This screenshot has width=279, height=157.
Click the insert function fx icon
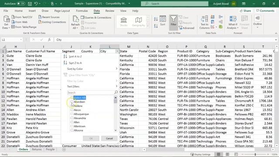[x=49, y=40]
